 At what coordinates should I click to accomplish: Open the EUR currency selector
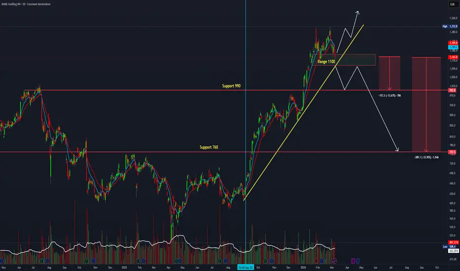pos(453,4)
